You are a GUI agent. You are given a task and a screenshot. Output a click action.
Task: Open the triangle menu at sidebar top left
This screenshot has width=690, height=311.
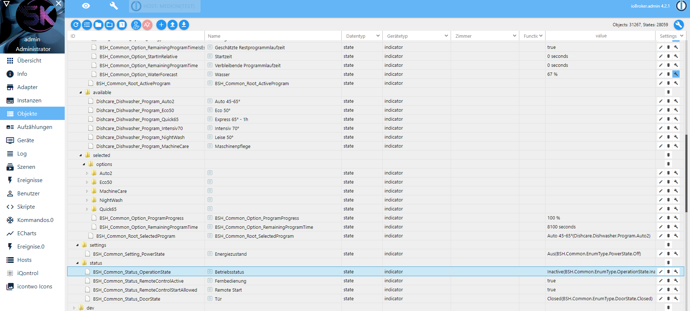[x=6, y=4]
